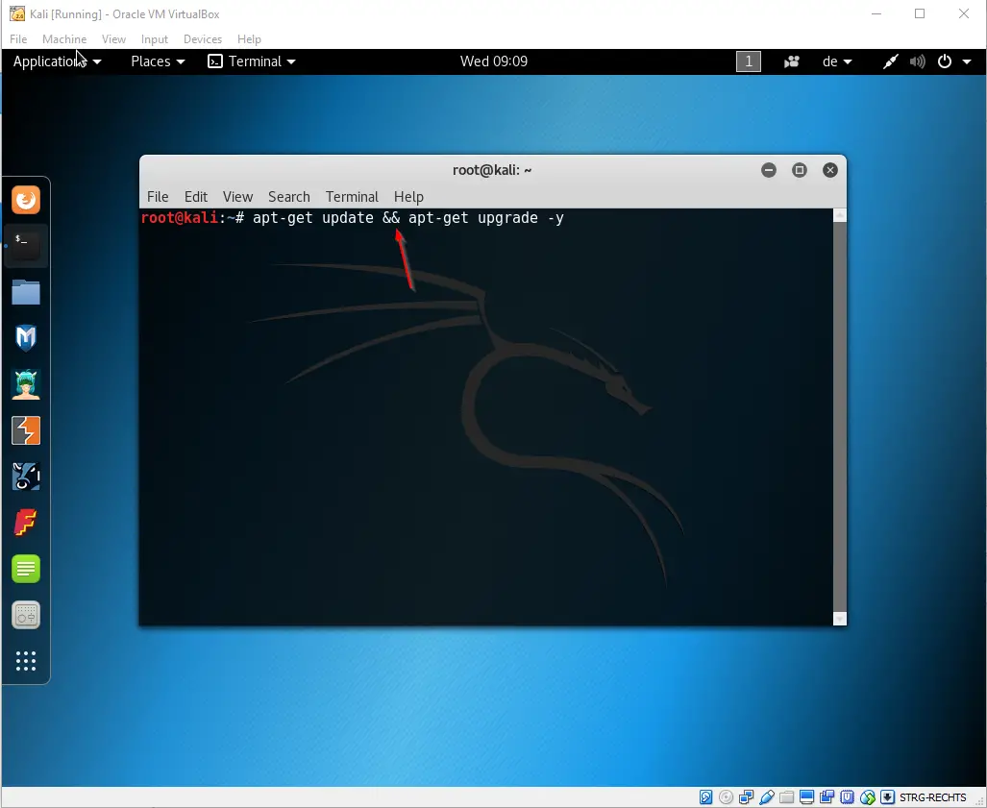
Task: Click the screen recording camera icon
Action: [x=792, y=61]
